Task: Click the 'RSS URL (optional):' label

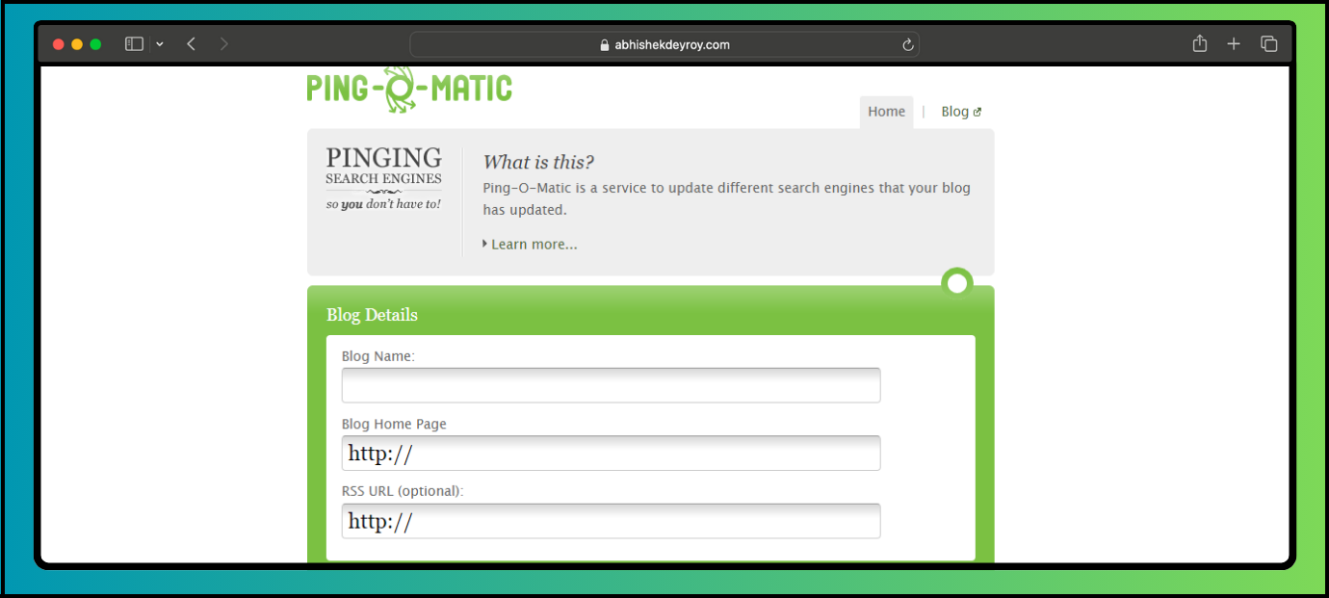Action: click(x=403, y=491)
